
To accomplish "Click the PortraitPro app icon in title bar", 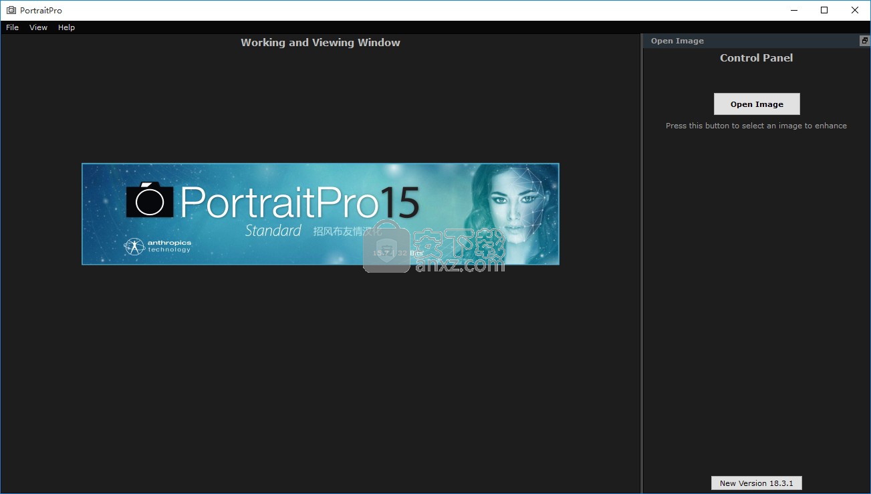I will point(11,10).
